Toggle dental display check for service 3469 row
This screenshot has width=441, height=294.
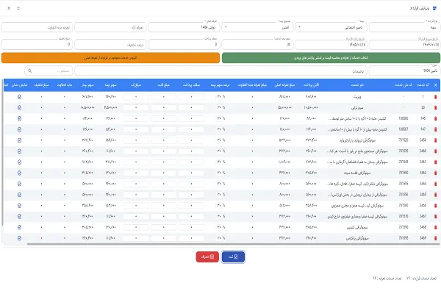(19, 238)
